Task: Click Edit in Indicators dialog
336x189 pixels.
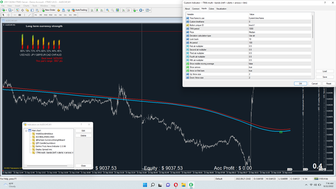Action: coord(83,131)
